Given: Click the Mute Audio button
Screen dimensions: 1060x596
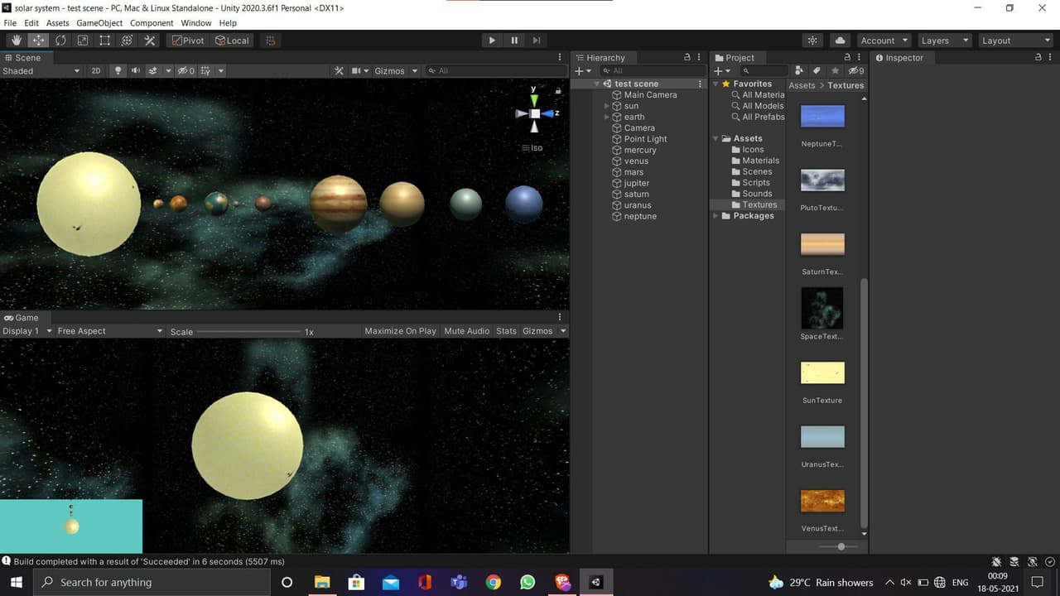Looking at the screenshot, I should (466, 331).
